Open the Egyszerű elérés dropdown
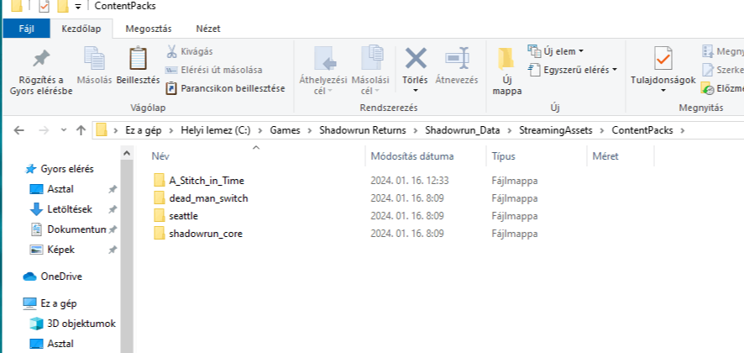 573,70
